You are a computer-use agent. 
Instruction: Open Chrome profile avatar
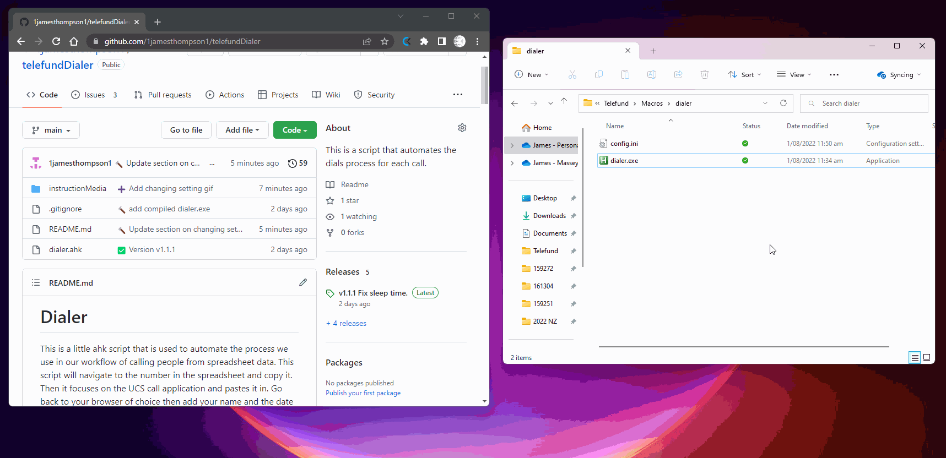coord(460,41)
